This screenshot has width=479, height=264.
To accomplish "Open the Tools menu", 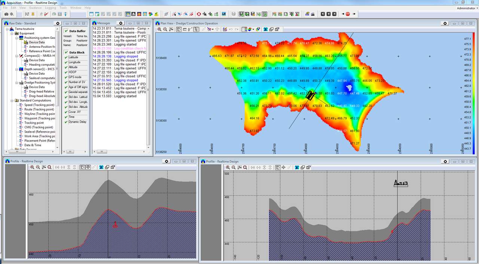I will click(x=63, y=8).
